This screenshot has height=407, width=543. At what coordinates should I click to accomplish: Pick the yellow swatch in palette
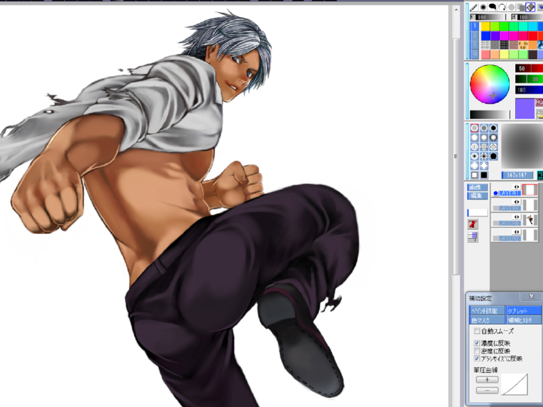pyautogui.click(x=485, y=26)
